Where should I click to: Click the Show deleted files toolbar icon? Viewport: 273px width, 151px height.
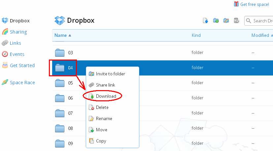(x=236, y=20)
